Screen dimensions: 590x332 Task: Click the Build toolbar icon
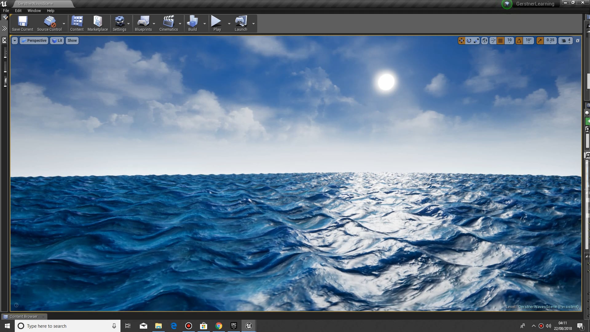193,23
